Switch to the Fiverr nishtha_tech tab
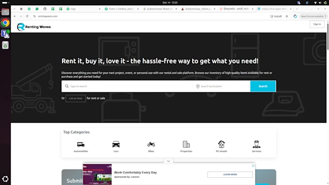The image size is (329, 185). pos(121,9)
